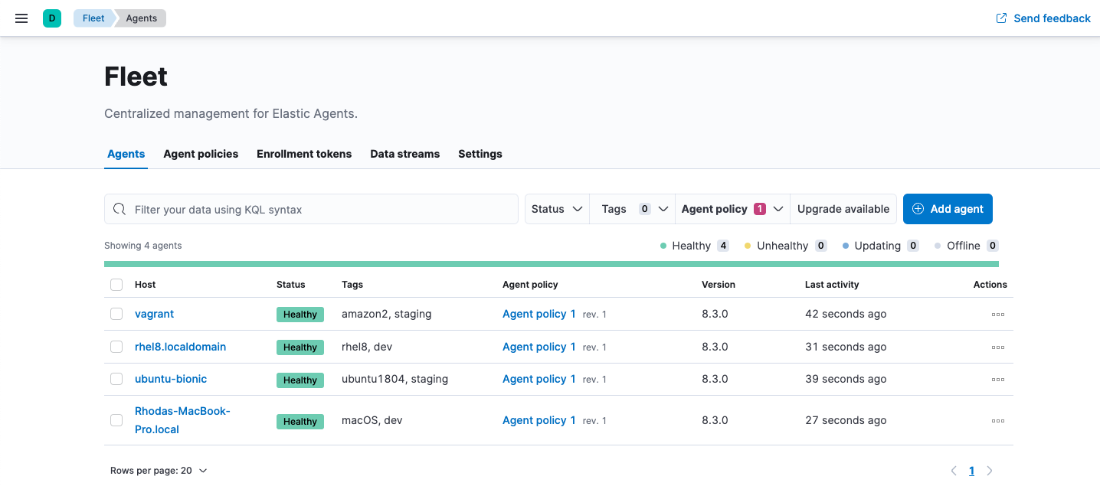
Task: Open the Status filter dropdown
Action: coord(557,208)
